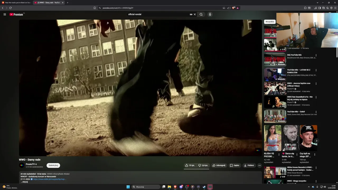The width and height of the screenshot is (338, 190).
Task: Open Mój YouTube Mix playlist thumbnail
Action: coord(275,60)
